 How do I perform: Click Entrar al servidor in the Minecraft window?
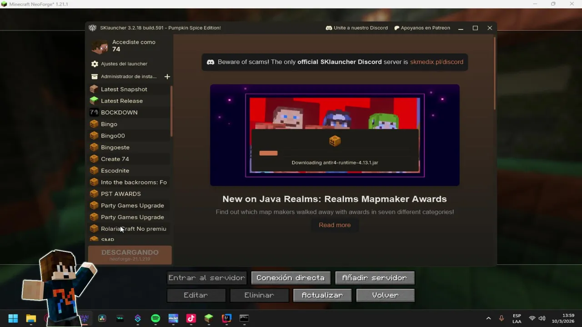[x=206, y=278]
